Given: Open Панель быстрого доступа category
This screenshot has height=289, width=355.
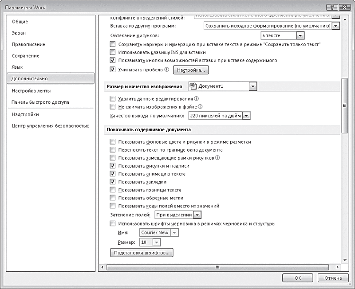Looking at the screenshot, I should coord(40,102).
